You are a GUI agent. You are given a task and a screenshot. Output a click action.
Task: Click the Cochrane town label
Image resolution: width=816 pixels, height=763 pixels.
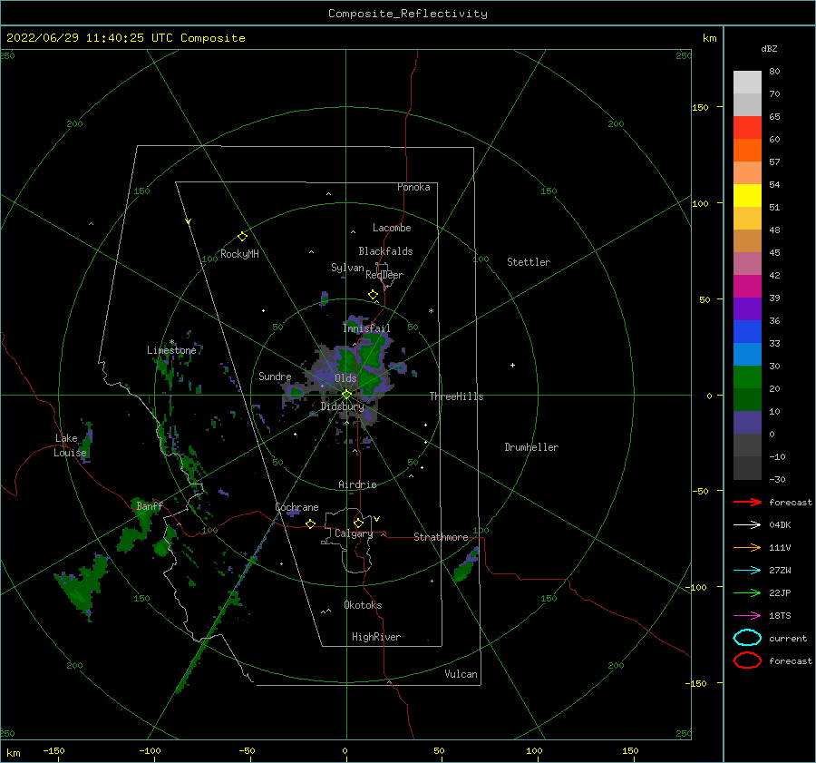coord(296,507)
